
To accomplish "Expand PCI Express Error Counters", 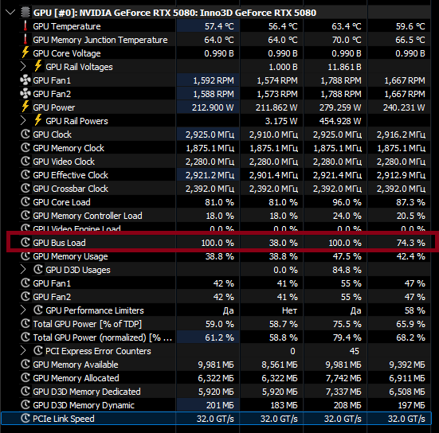I will coord(23,351).
